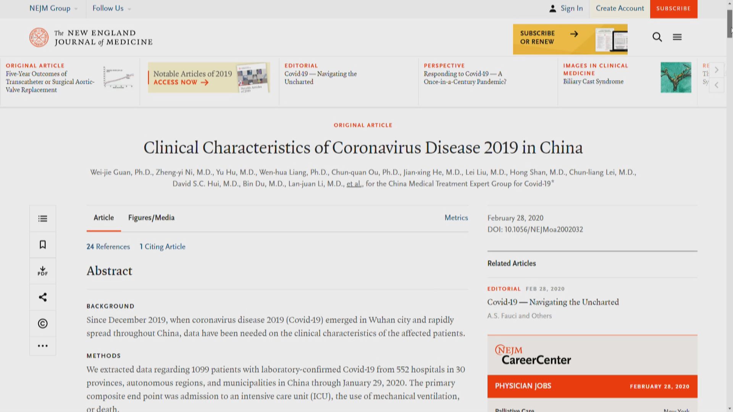Screen dimensions: 733x412
Task: Open the hamburger menu icon
Action: (x=677, y=37)
